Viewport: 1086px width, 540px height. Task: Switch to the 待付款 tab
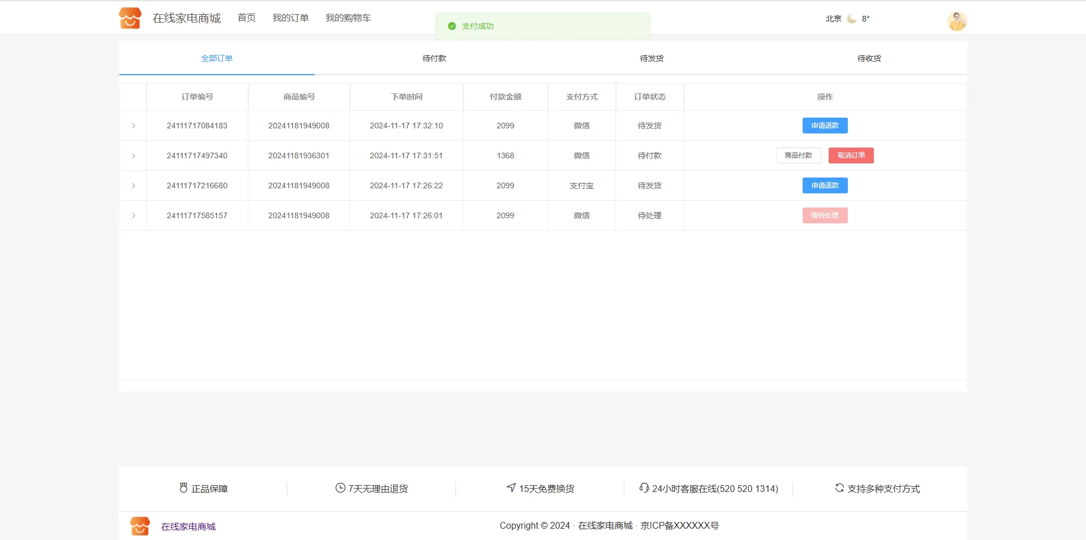pos(434,58)
